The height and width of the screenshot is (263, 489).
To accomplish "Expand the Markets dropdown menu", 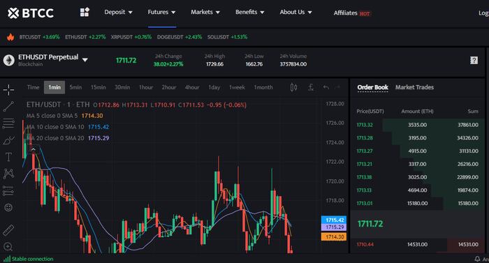I will pyautogui.click(x=205, y=12).
